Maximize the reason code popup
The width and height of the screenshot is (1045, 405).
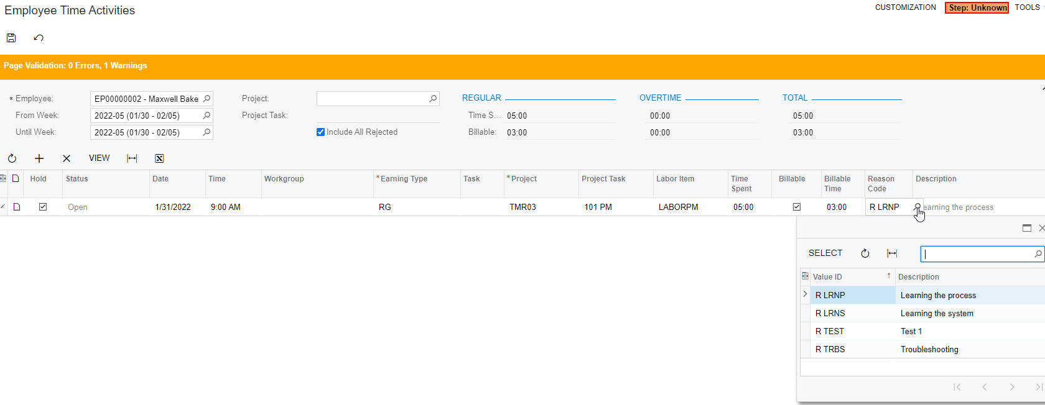click(1027, 228)
